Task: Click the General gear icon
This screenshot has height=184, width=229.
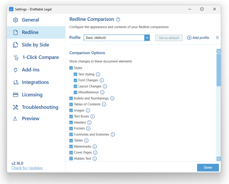Action: 16,20
